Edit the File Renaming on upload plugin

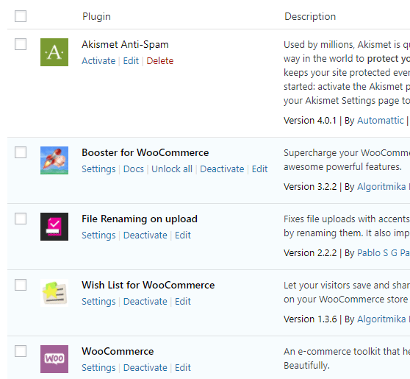pos(183,235)
